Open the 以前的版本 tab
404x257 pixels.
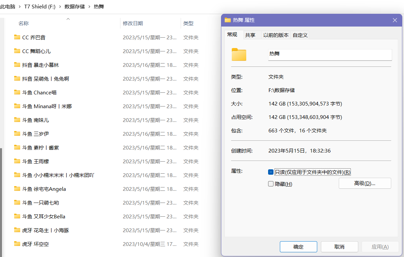click(276, 35)
